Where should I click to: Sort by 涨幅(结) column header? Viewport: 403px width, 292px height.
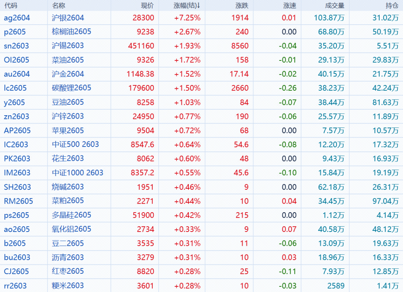187,6
